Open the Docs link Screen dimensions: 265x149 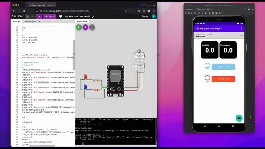click(x=145, y=17)
